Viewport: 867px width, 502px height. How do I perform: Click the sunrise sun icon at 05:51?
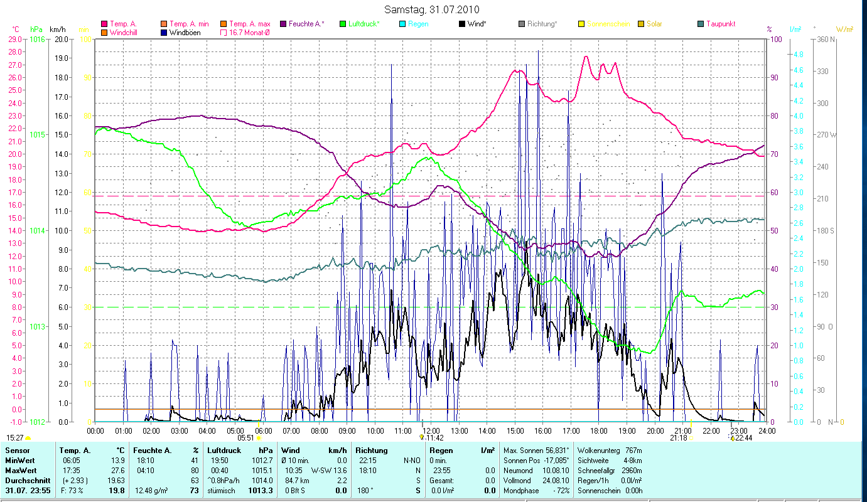(x=259, y=438)
